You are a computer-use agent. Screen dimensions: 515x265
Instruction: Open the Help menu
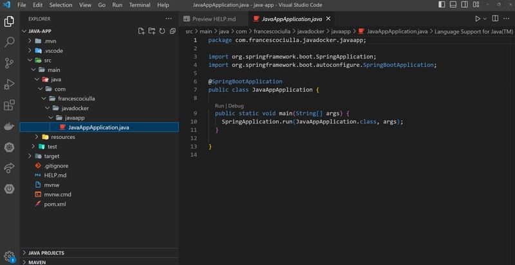(x=163, y=5)
